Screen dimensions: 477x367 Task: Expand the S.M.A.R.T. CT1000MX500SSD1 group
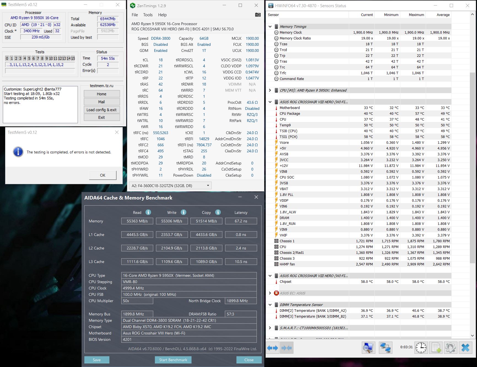pos(270,328)
